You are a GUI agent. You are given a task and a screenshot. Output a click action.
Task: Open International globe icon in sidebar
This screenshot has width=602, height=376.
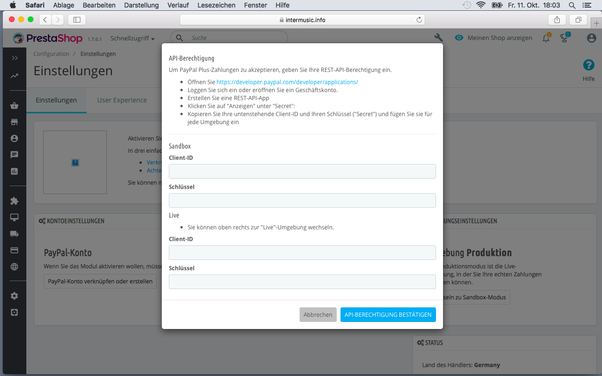15,266
